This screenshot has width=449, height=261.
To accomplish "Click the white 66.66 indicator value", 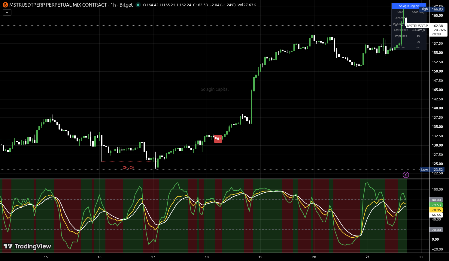I will [x=436, y=215].
